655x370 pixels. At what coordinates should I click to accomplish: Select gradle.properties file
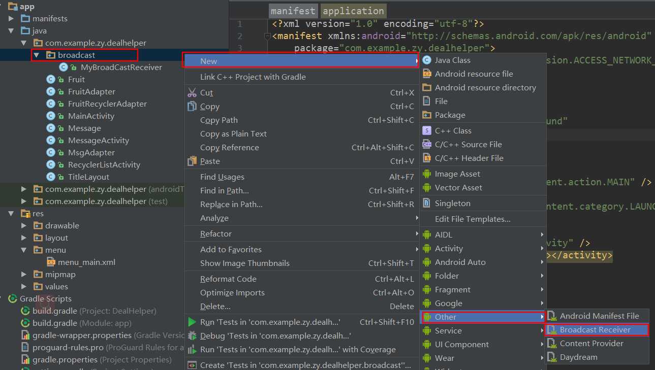click(102, 359)
